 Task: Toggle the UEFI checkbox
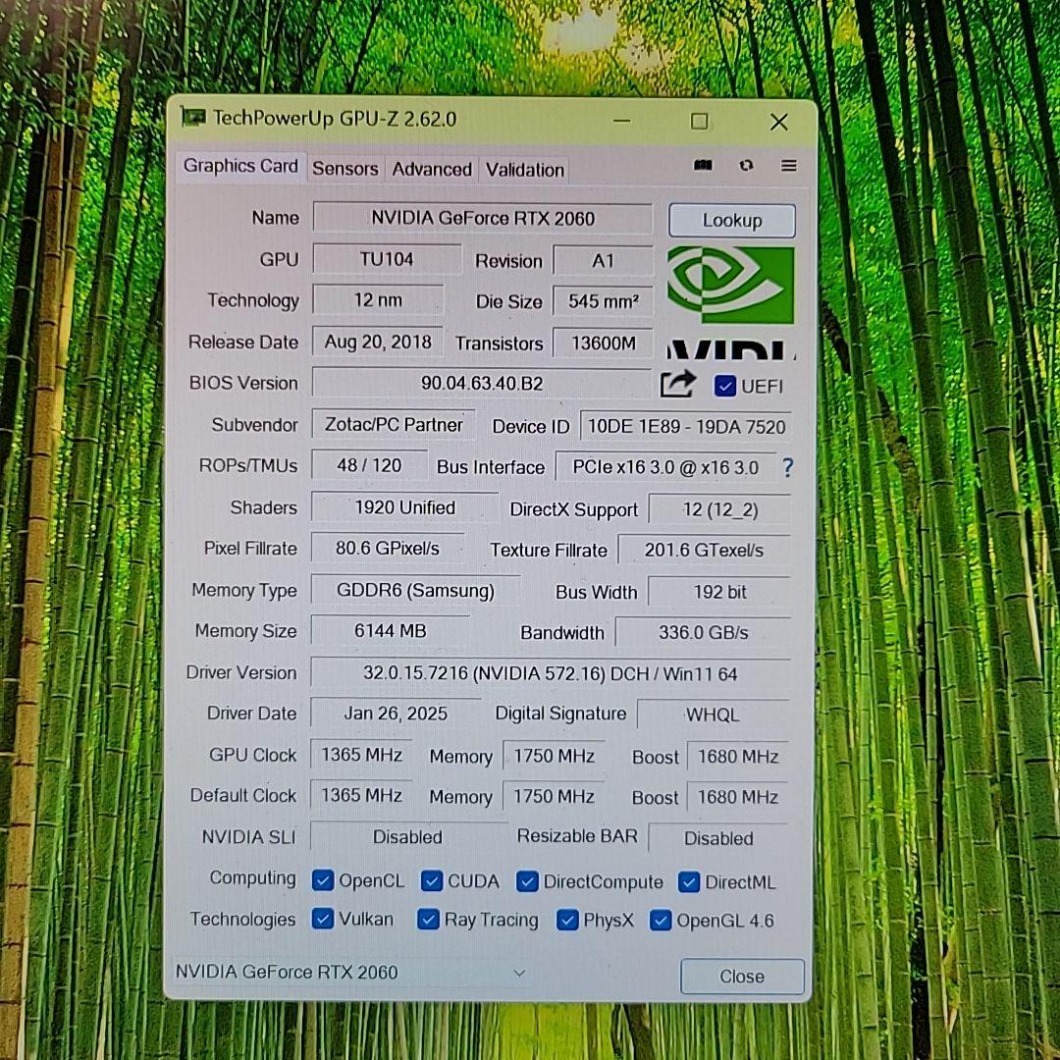point(724,386)
